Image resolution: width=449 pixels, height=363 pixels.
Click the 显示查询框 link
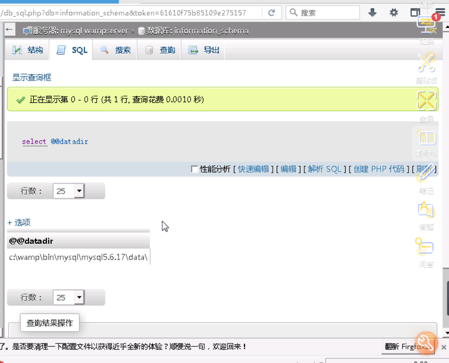tap(32, 78)
